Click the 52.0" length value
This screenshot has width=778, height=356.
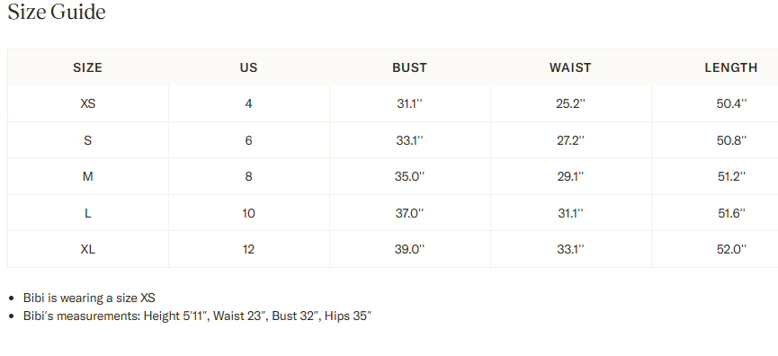coord(731,249)
